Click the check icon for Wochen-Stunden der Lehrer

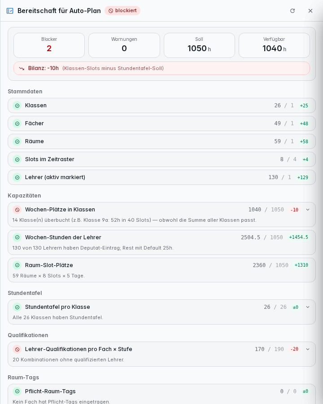(17, 237)
